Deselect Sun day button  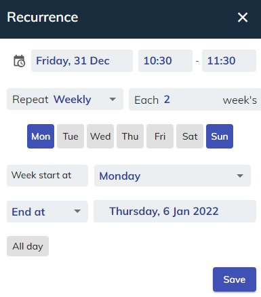coord(220,136)
